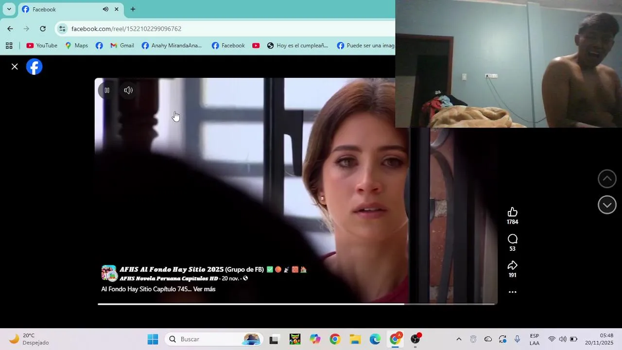Image resolution: width=622 pixels, height=350 pixels.
Task: Open Hoy es el cumpleañ... bookmark
Action: tap(297, 46)
